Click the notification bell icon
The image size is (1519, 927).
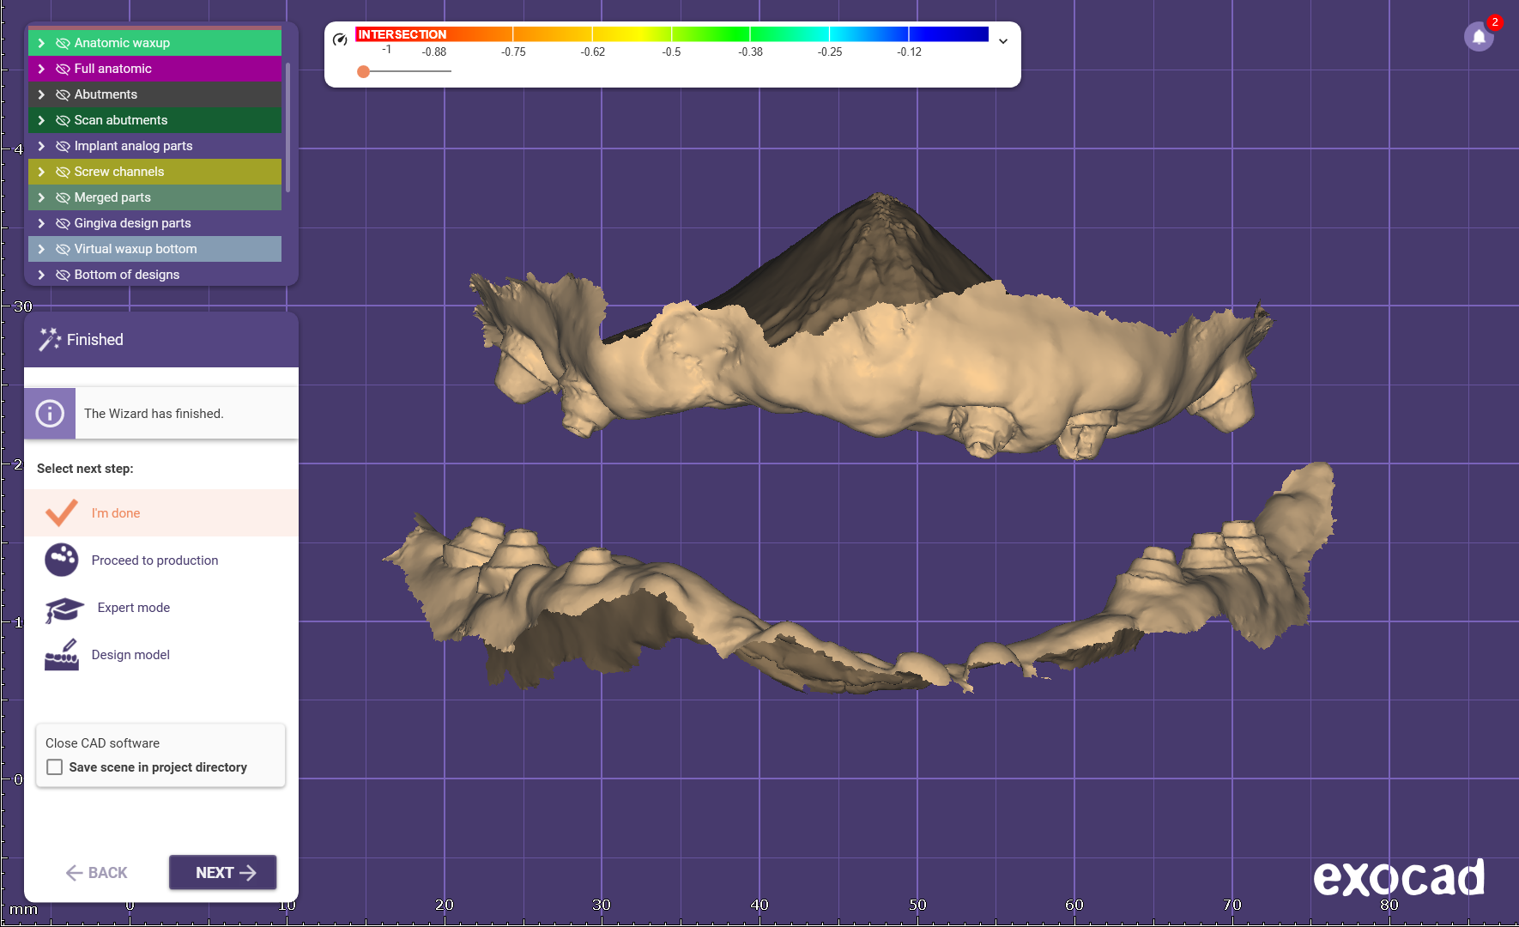1479,37
